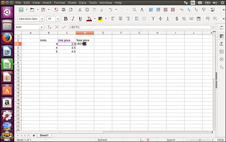Image resolution: width=226 pixels, height=142 pixels.
Task: Export directly as PDF
Action: pos(56,10)
